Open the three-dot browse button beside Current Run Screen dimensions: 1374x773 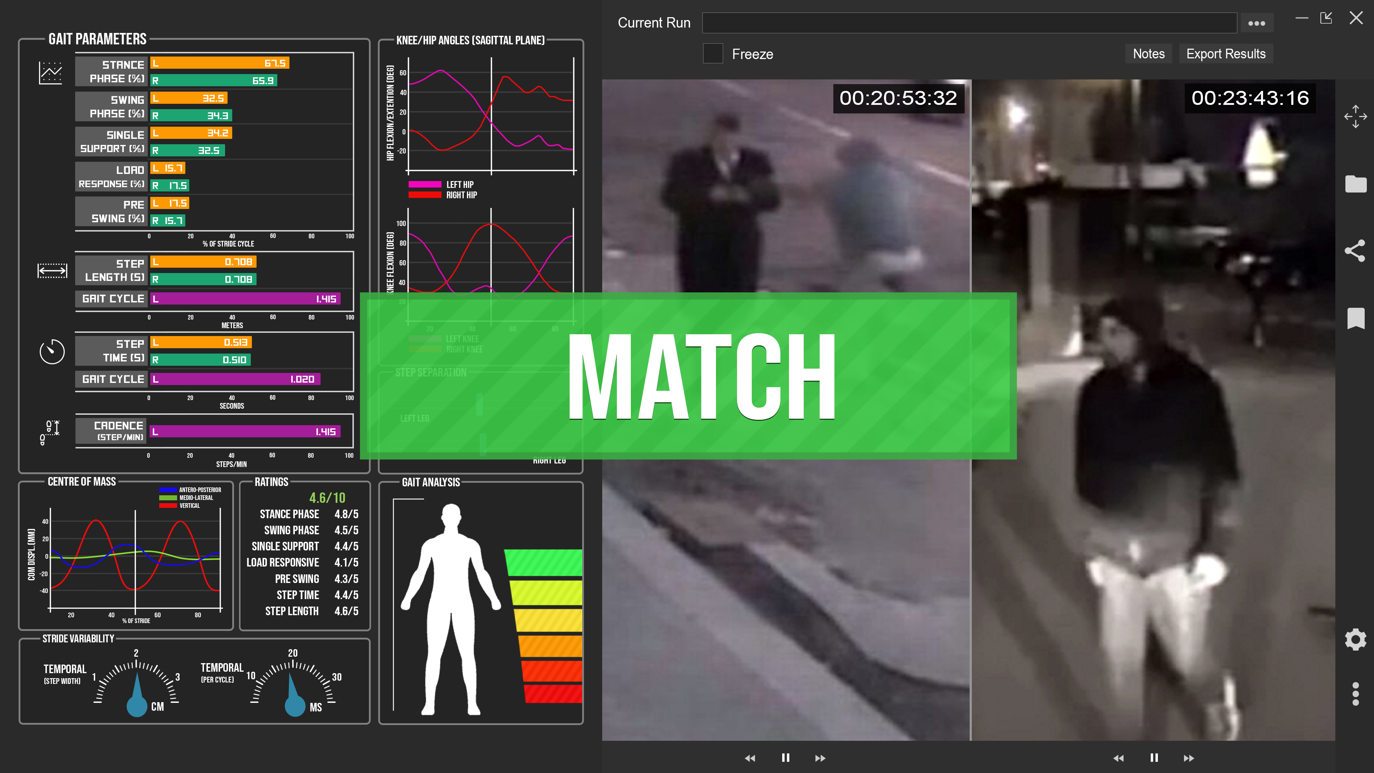coord(1256,23)
